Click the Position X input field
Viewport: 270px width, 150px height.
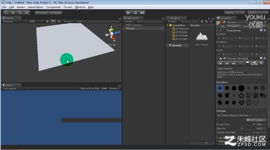(227, 38)
